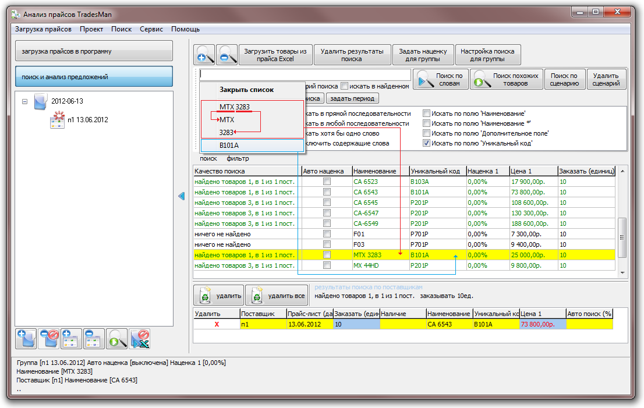This screenshot has width=644, height=408.
Task: Collapse left panel with blue arrow
Action: pos(181,197)
